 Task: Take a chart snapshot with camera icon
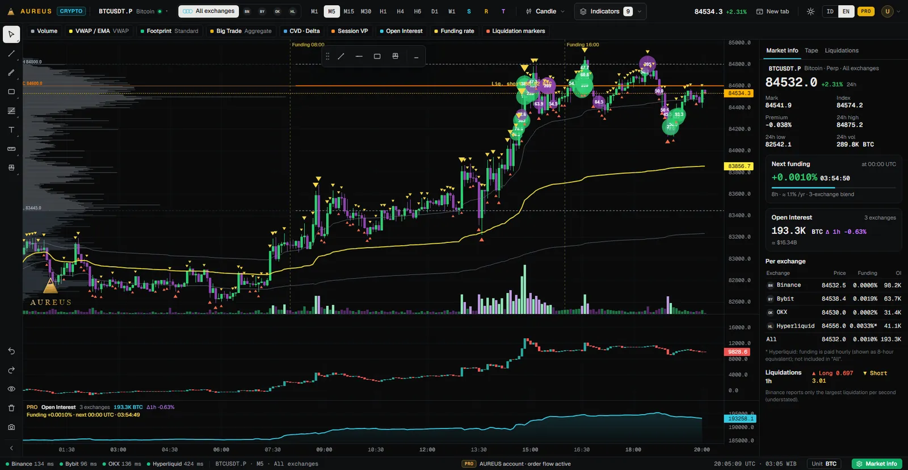[11, 427]
